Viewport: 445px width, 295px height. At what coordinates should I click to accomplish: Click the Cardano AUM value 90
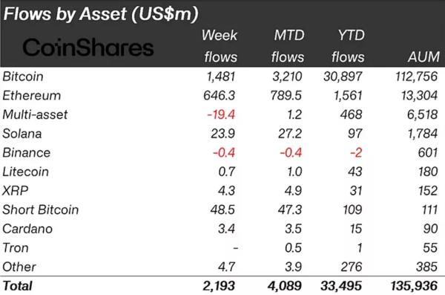click(430, 229)
